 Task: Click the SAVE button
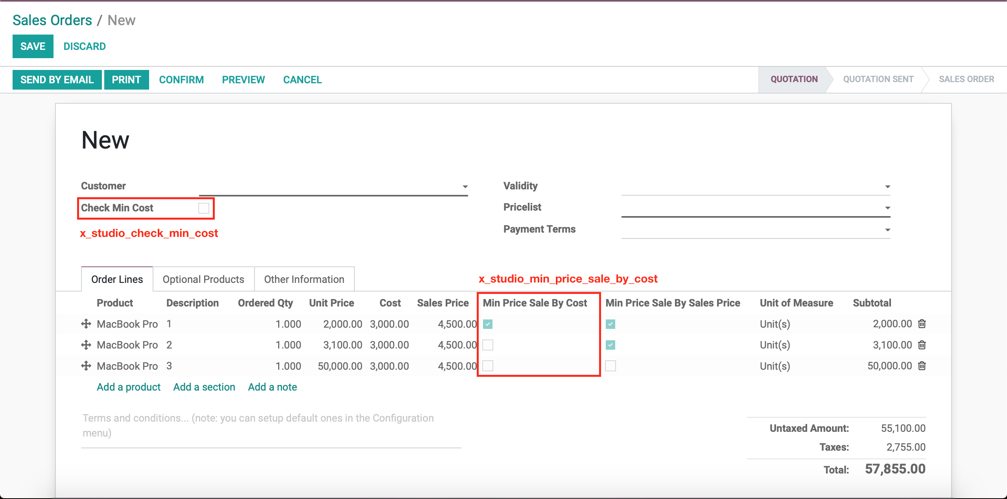tap(33, 46)
